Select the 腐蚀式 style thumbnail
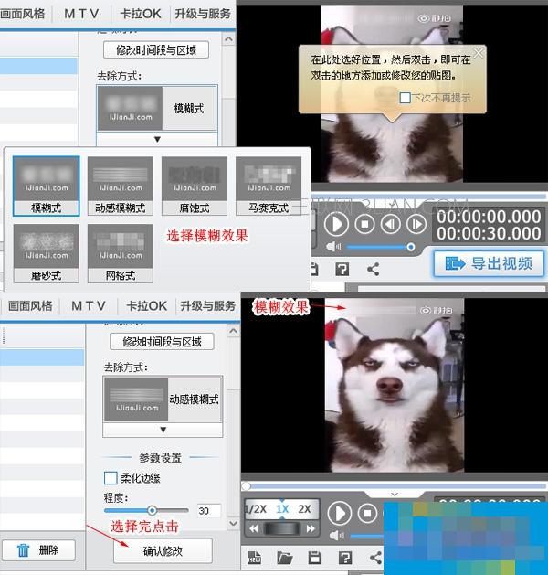Screen dimensions: 548x575 coord(195,186)
